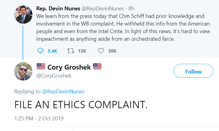The height and width of the screenshot is (131, 219).
Task: Open the 1:25 PM - 2 Oct 2019 timestamp
Action: (x=39, y=118)
